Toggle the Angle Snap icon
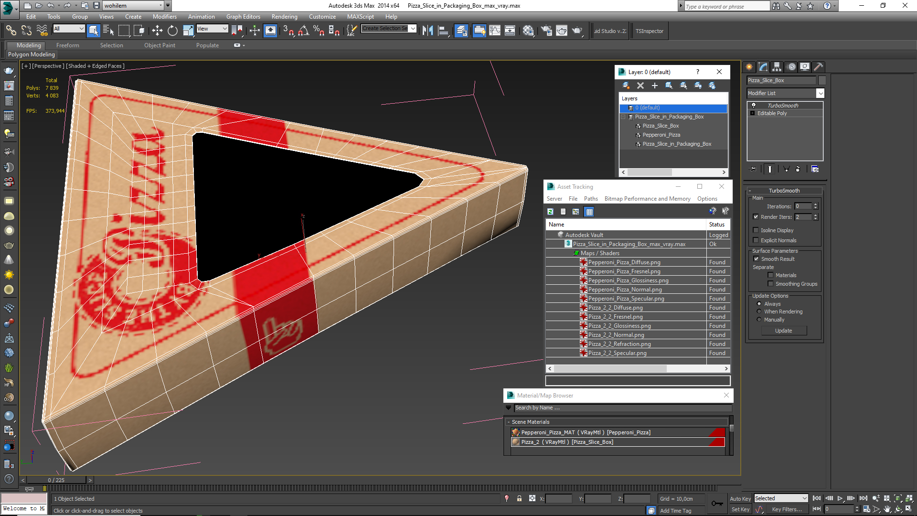917x516 pixels. [303, 31]
